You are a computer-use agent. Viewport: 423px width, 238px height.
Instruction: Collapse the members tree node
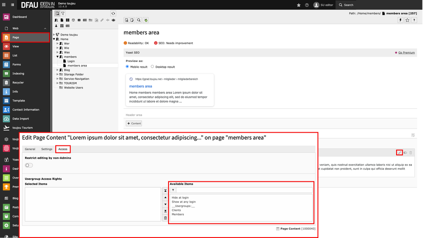(x=58, y=57)
